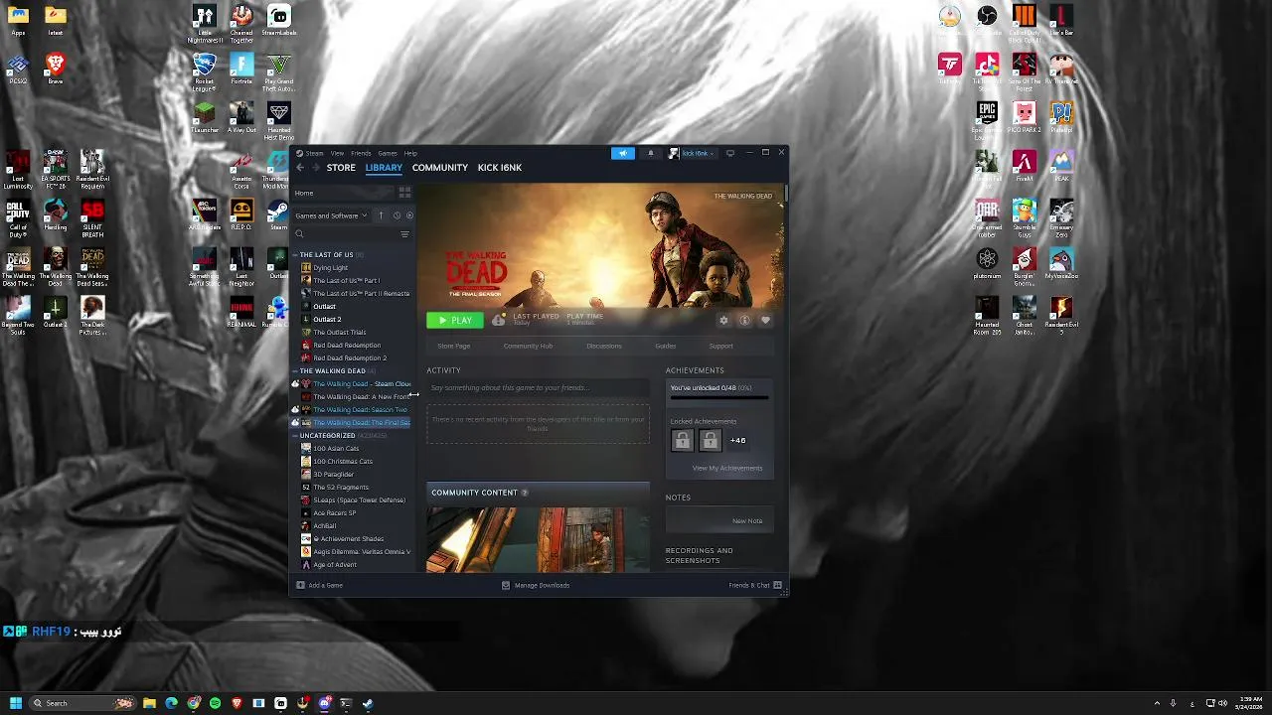Image resolution: width=1272 pixels, height=715 pixels.
Task: Open game settings gear icon
Action: [x=723, y=320]
